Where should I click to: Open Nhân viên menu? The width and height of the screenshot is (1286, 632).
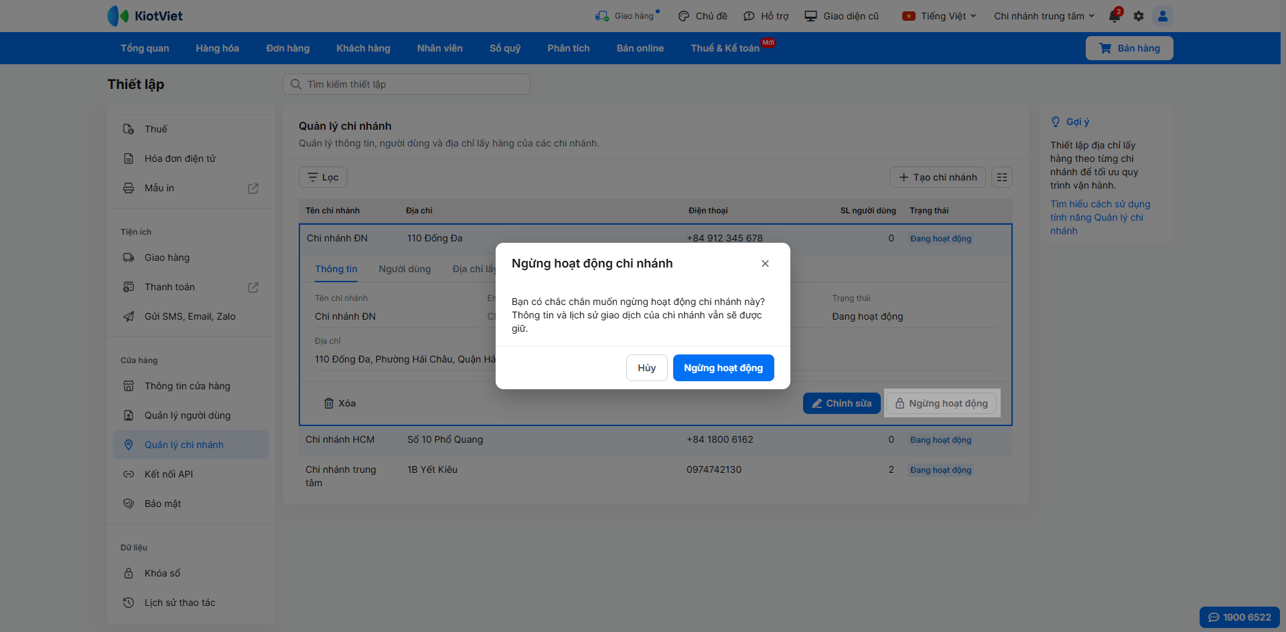click(440, 48)
